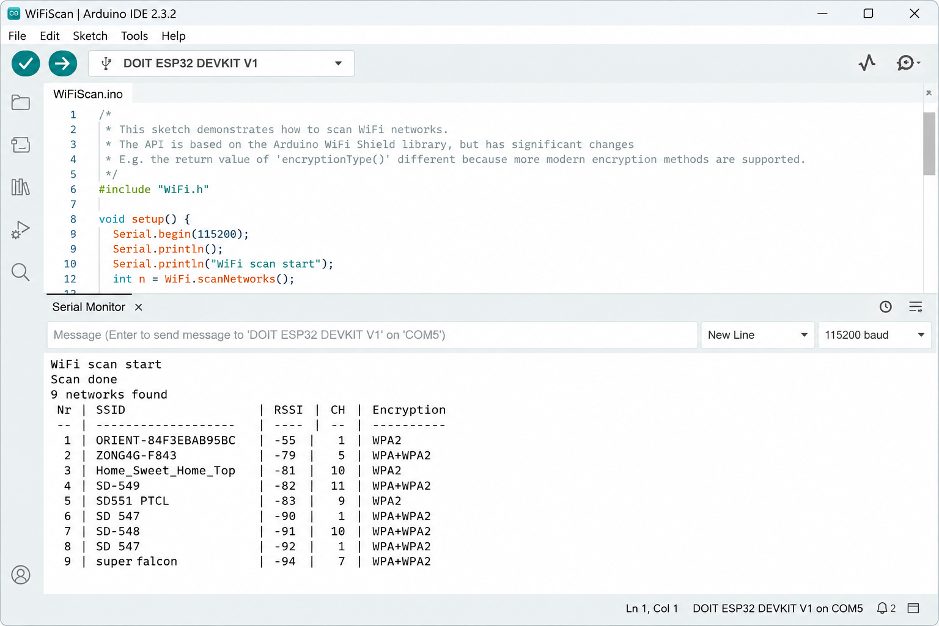Click the Ln 1, Col 1 cursor position

(652, 608)
